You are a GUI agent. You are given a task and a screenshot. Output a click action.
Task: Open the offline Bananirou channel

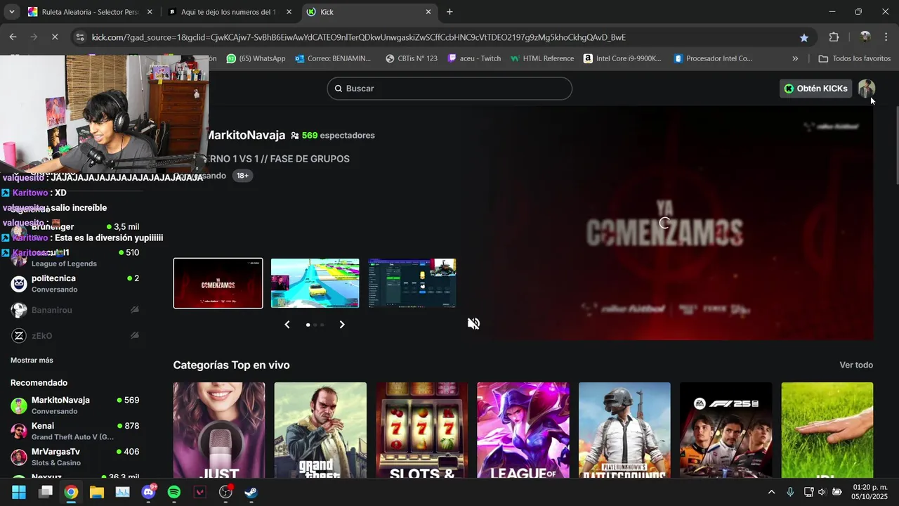click(75, 310)
